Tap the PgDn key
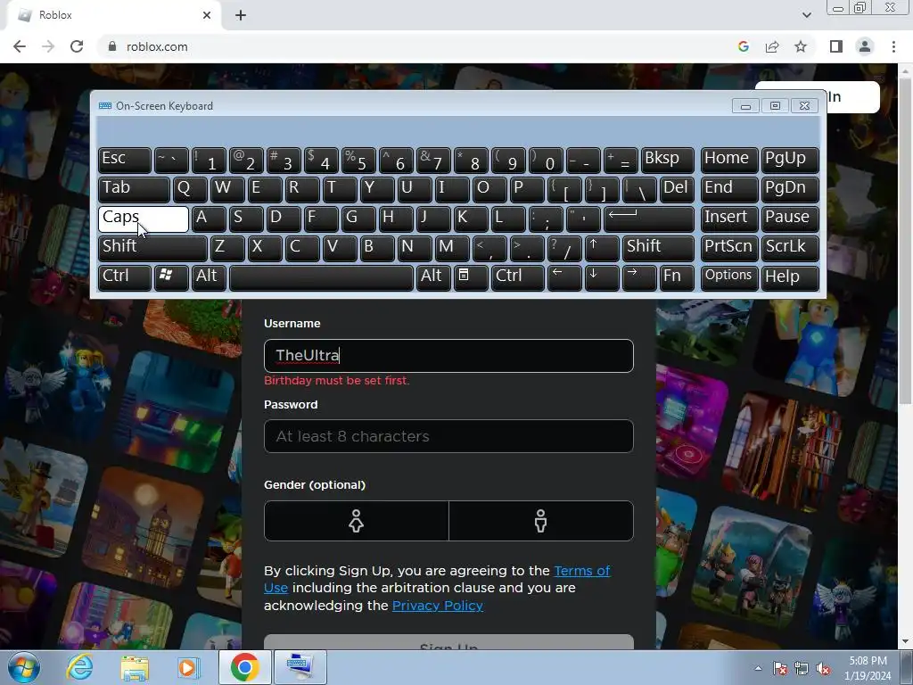Viewport: 913px width, 685px height. click(790, 190)
